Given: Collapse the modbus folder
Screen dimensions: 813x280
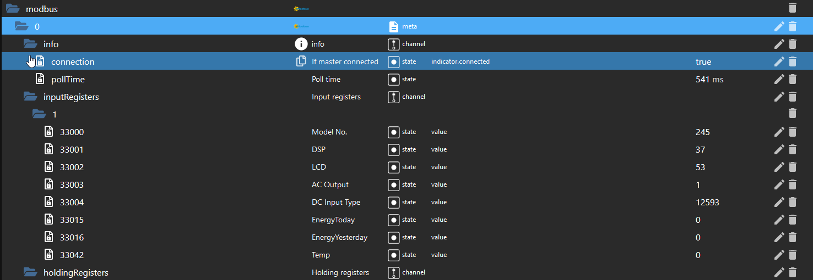Looking at the screenshot, I should 13,9.
